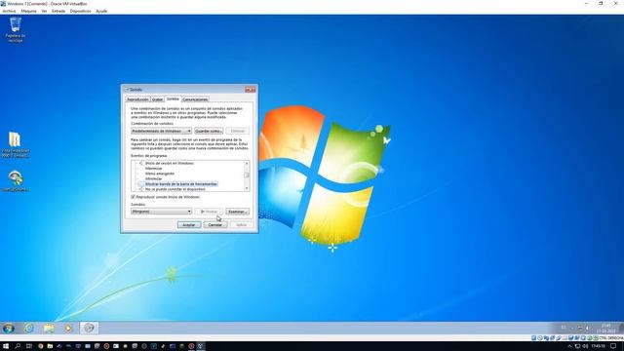Screen dimensions: 624x351
Task: Open host Task View on the taskbar
Action: click(x=29, y=346)
